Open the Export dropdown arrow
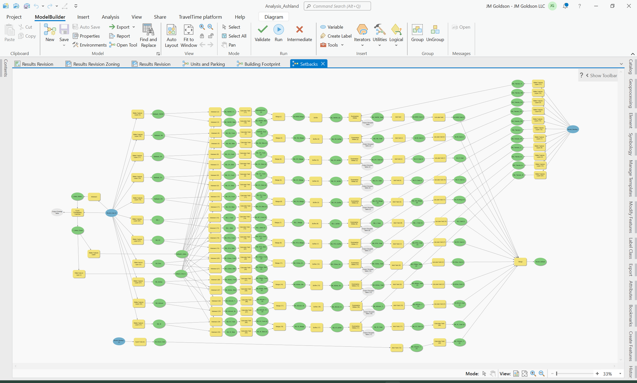Screen dimensions: 637x383 (134, 27)
